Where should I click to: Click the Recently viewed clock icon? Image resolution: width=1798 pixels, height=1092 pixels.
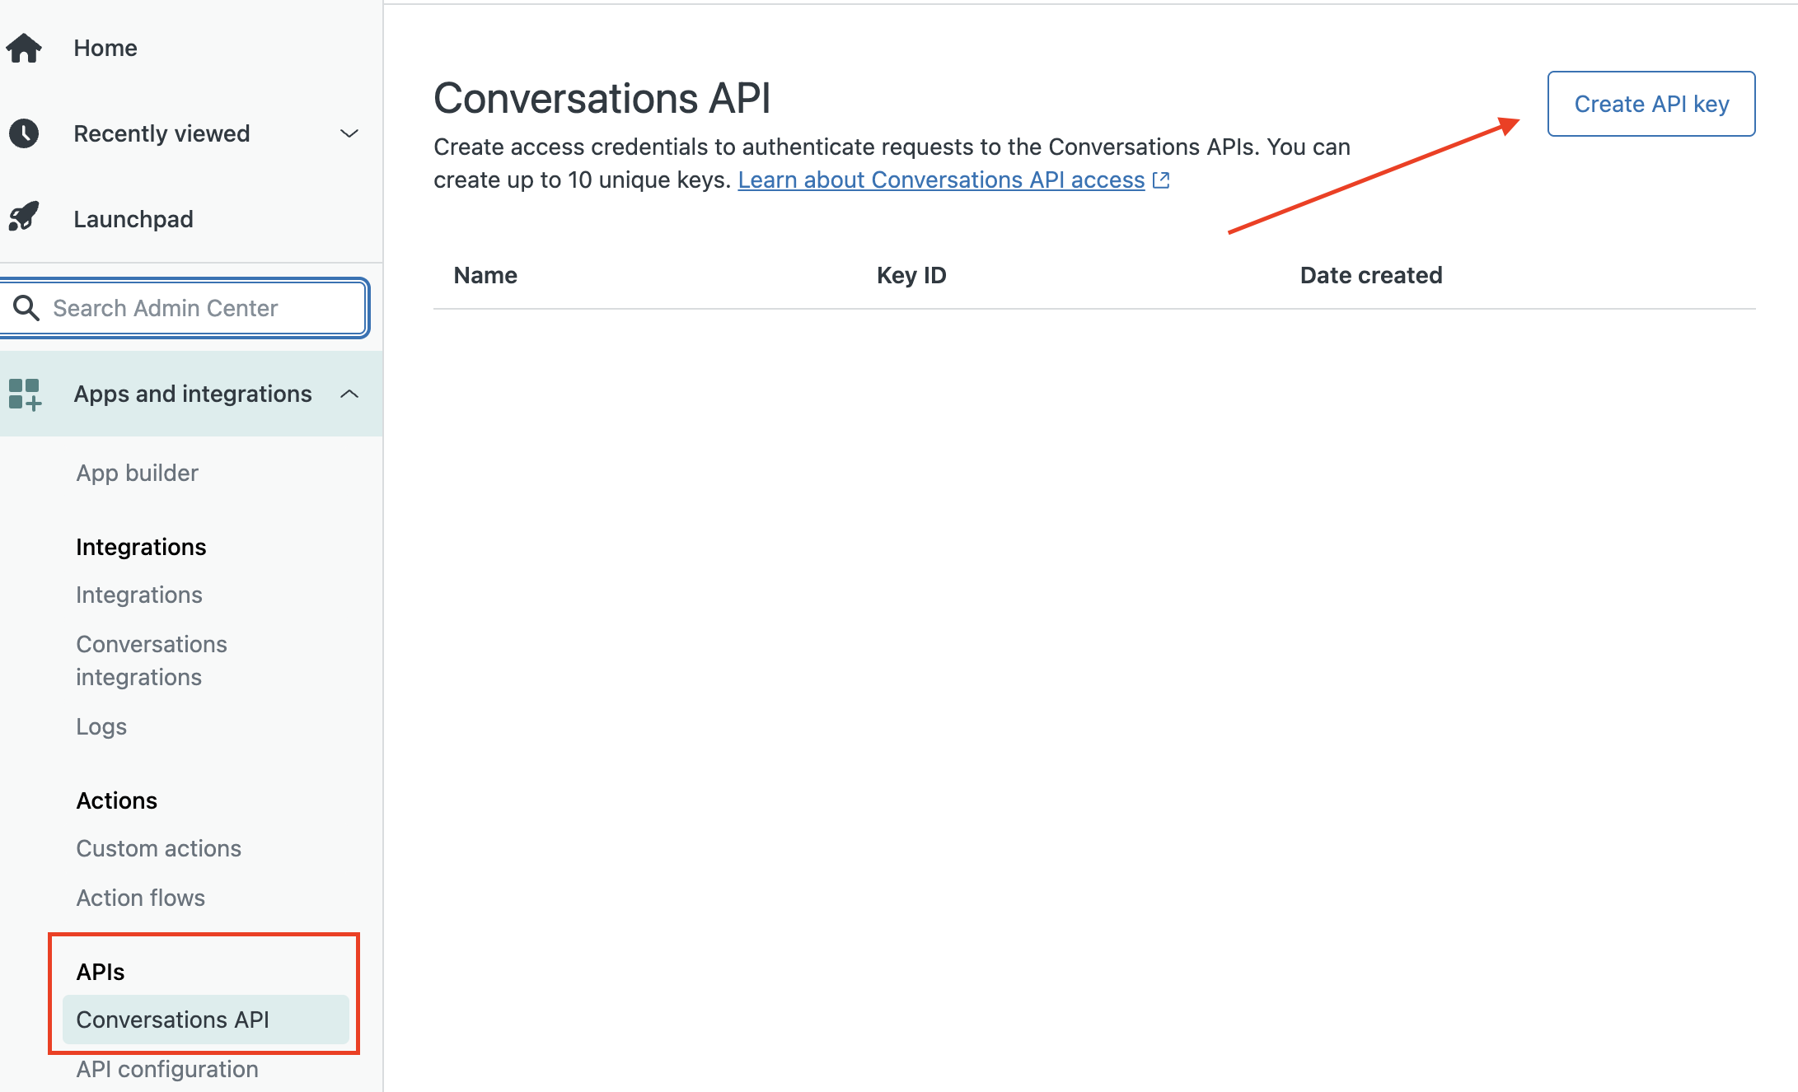click(x=24, y=133)
